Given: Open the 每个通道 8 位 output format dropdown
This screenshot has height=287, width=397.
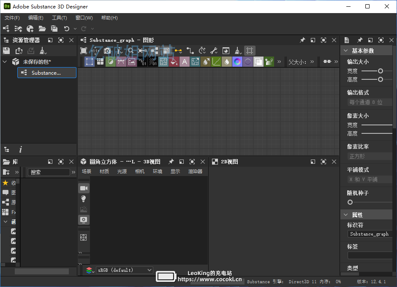Looking at the screenshot, I should 370,102.
